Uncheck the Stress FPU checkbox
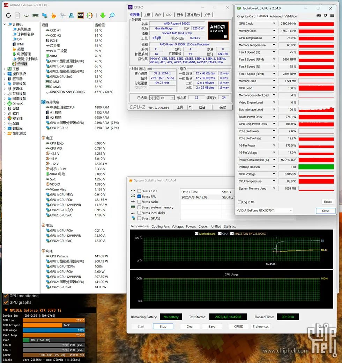This screenshot has height=363, width=342. coord(139,196)
